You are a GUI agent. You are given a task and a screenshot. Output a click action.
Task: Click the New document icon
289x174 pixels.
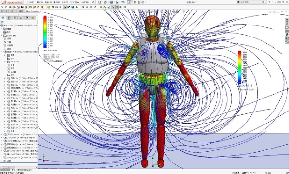100,2
